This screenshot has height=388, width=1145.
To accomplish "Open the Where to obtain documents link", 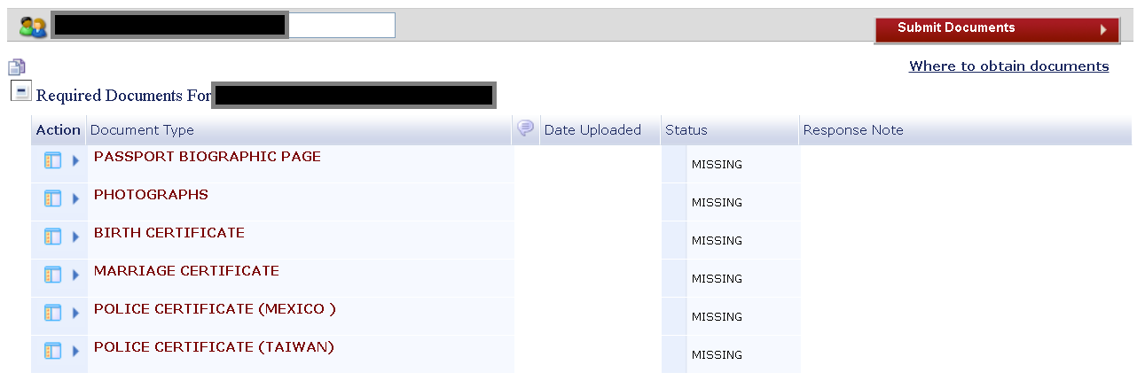I will tap(1009, 66).
